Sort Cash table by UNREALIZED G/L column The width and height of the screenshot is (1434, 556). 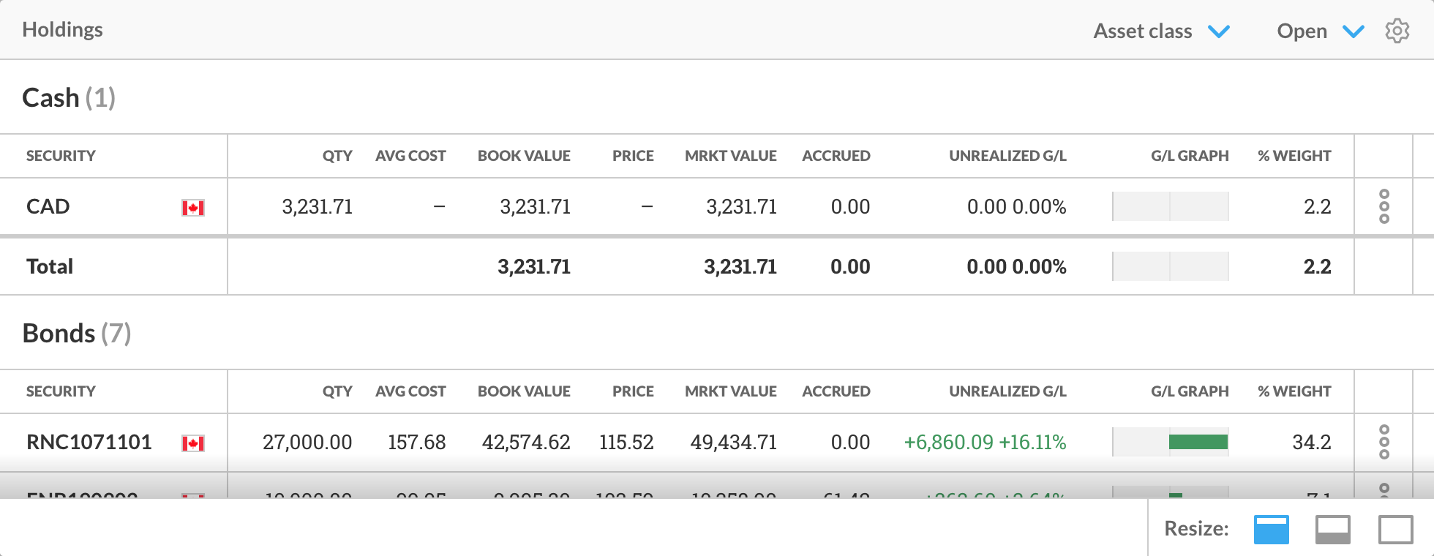point(1007,156)
